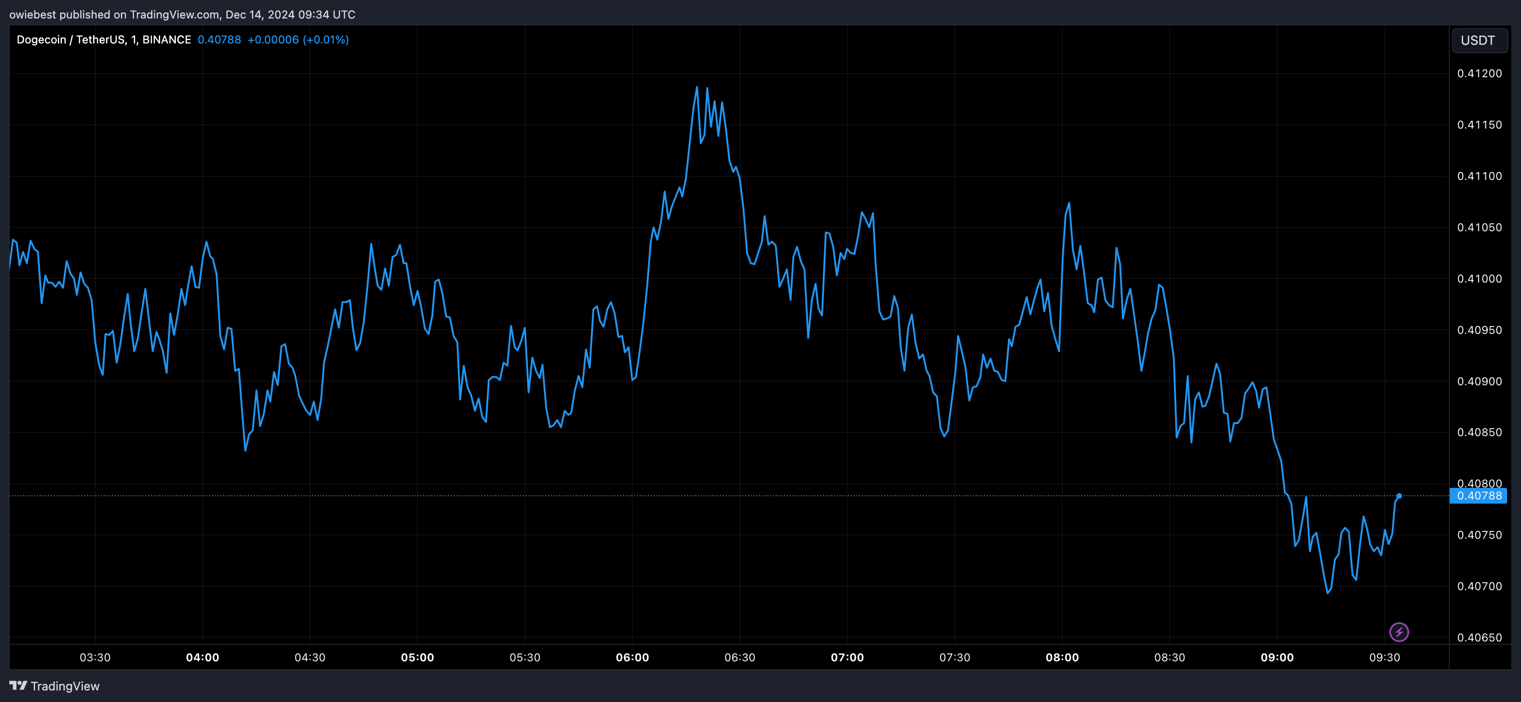Click the 07:30 time axis label
The height and width of the screenshot is (702, 1521).
[955, 657]
